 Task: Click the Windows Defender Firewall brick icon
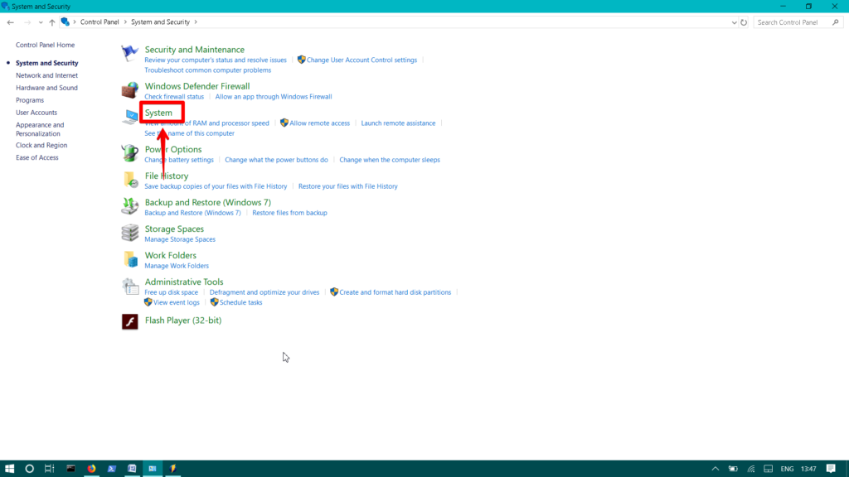click(x=129, y=89)
